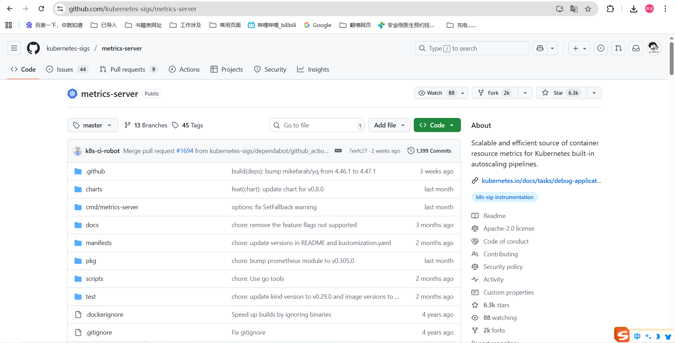Open the Google bookmark
Image resolution: width=675 pixels, height=343 pixels.
tap(317, 25)
